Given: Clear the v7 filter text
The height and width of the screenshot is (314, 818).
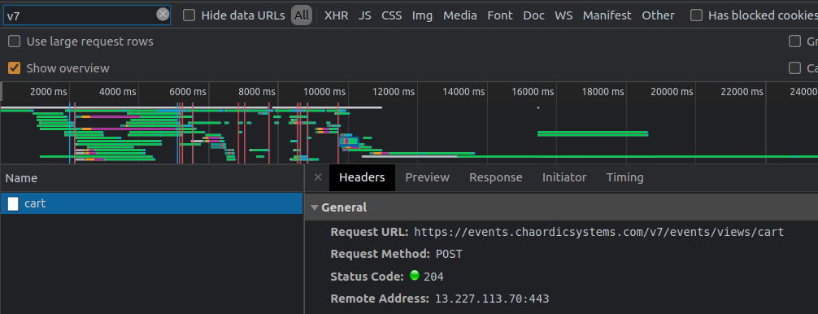Looking at the screenshot, I should pyautogui.click(x=163, y=15).
